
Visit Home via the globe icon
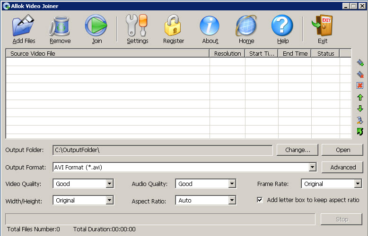tap(246, 26)
